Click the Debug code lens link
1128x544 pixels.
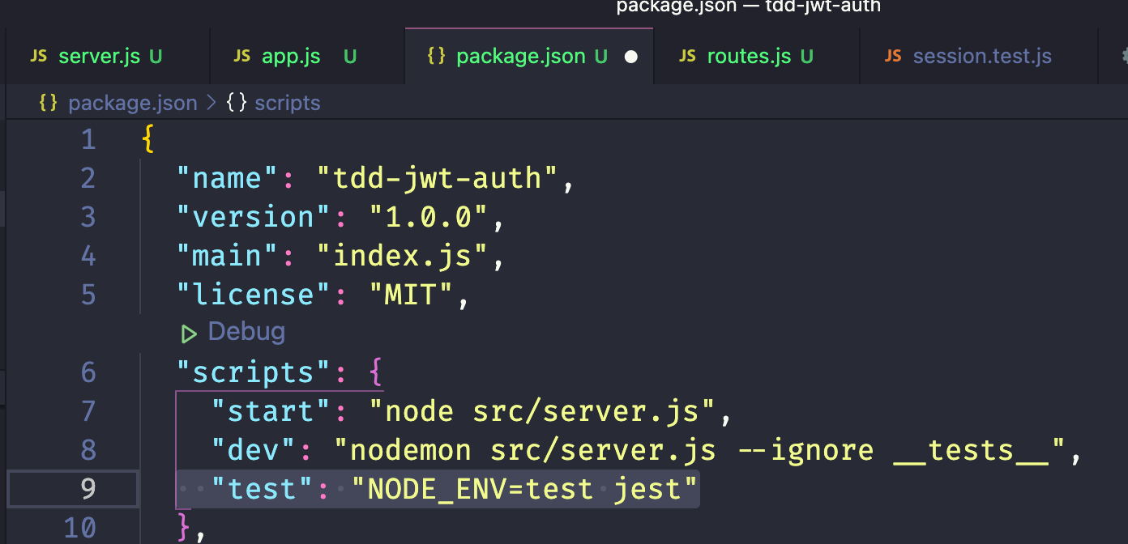(246, 332)
